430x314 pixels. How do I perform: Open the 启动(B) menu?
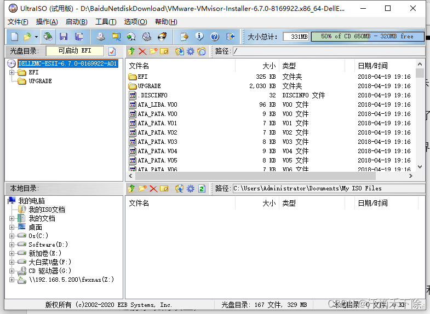coord(77,22)
